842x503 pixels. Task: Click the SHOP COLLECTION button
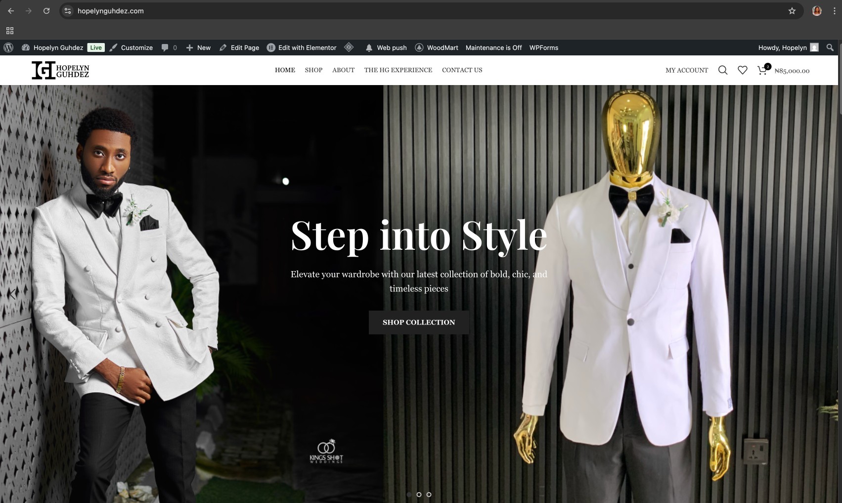click(x=418, y=322)
